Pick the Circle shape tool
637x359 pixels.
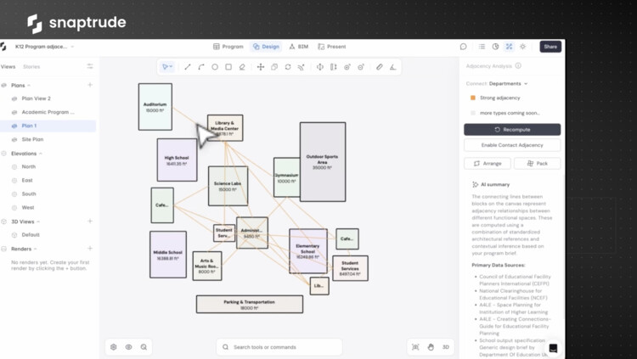tap(215, 67)
